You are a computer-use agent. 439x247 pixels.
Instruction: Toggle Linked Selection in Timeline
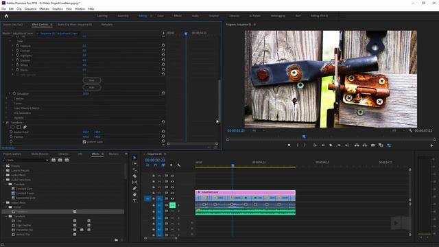(x=163, y=165)
